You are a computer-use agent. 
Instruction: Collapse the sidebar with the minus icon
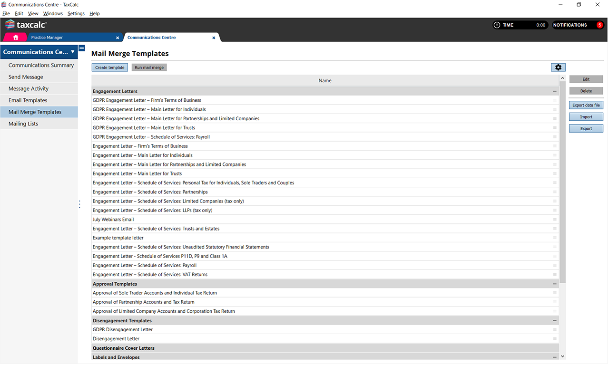coord(82,48)
